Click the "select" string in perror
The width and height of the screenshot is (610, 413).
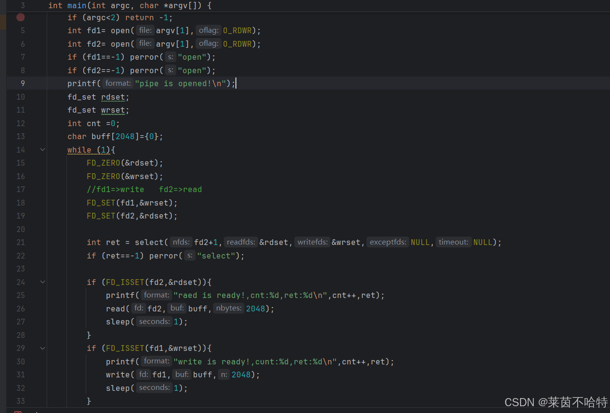pos(217,256)
